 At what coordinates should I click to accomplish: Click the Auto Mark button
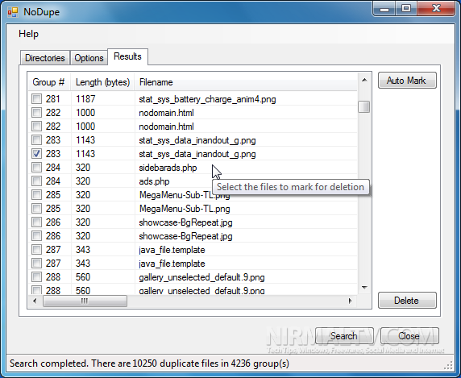click(x=407, y=81)
